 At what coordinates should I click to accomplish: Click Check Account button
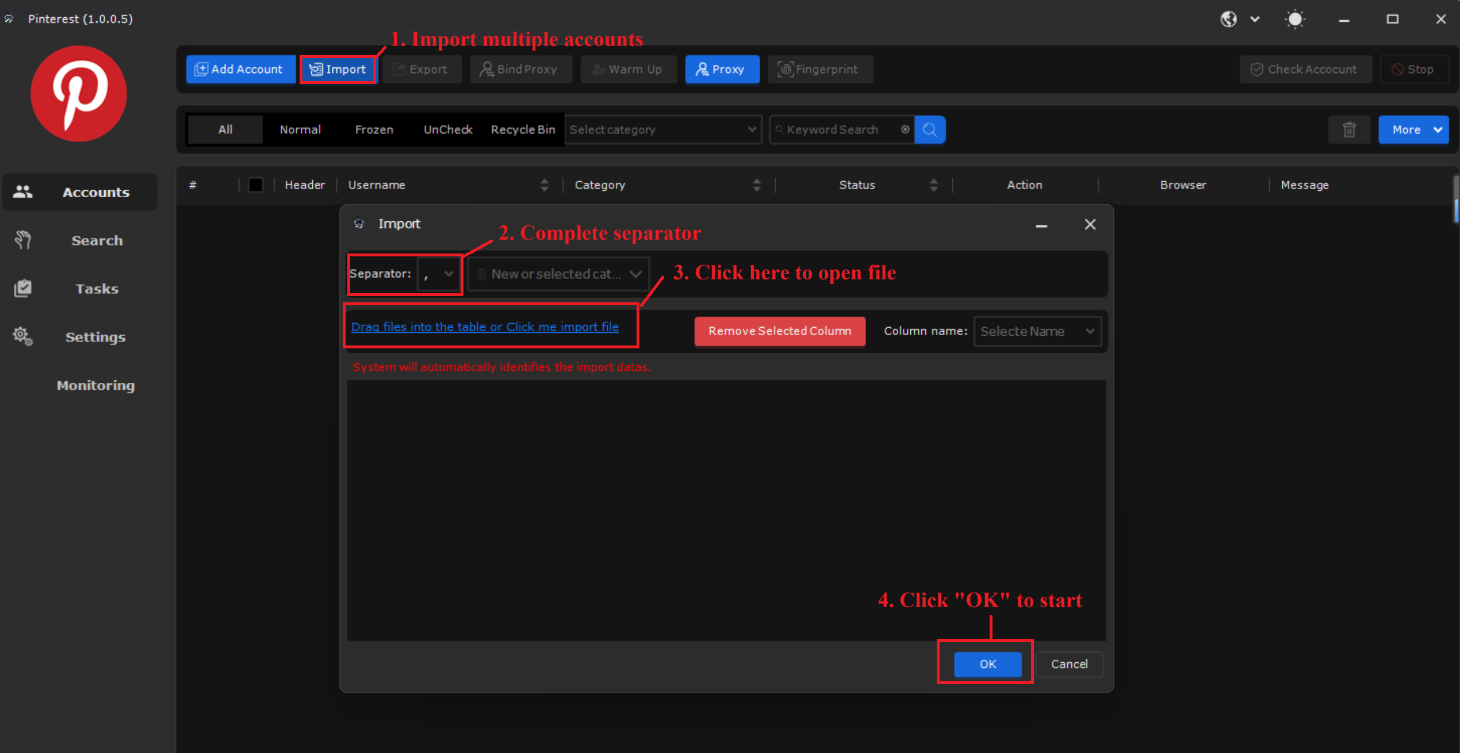[1305, 70]
